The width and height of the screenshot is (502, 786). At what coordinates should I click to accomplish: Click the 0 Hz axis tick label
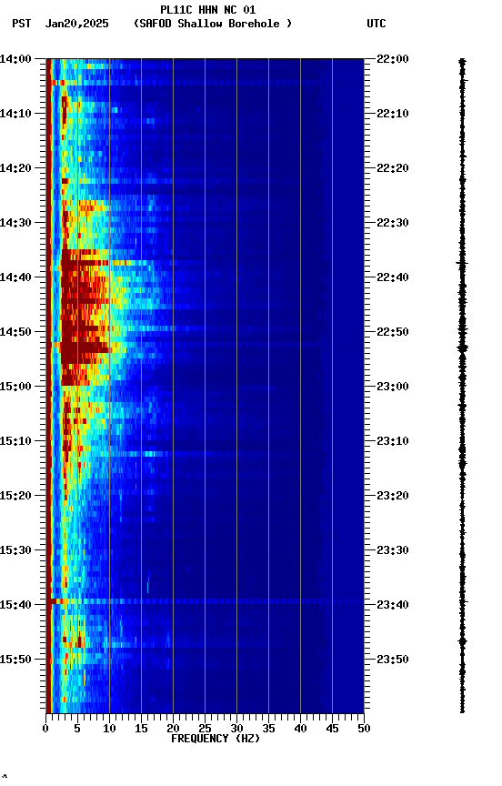(46, 729)
